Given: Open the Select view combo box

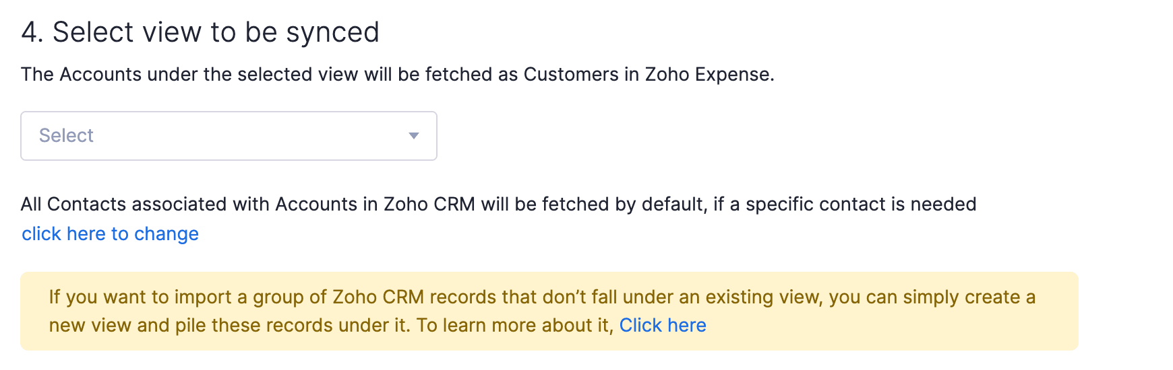Looking at the screenshot, I should pyautogui.click(x=229, y=136).
